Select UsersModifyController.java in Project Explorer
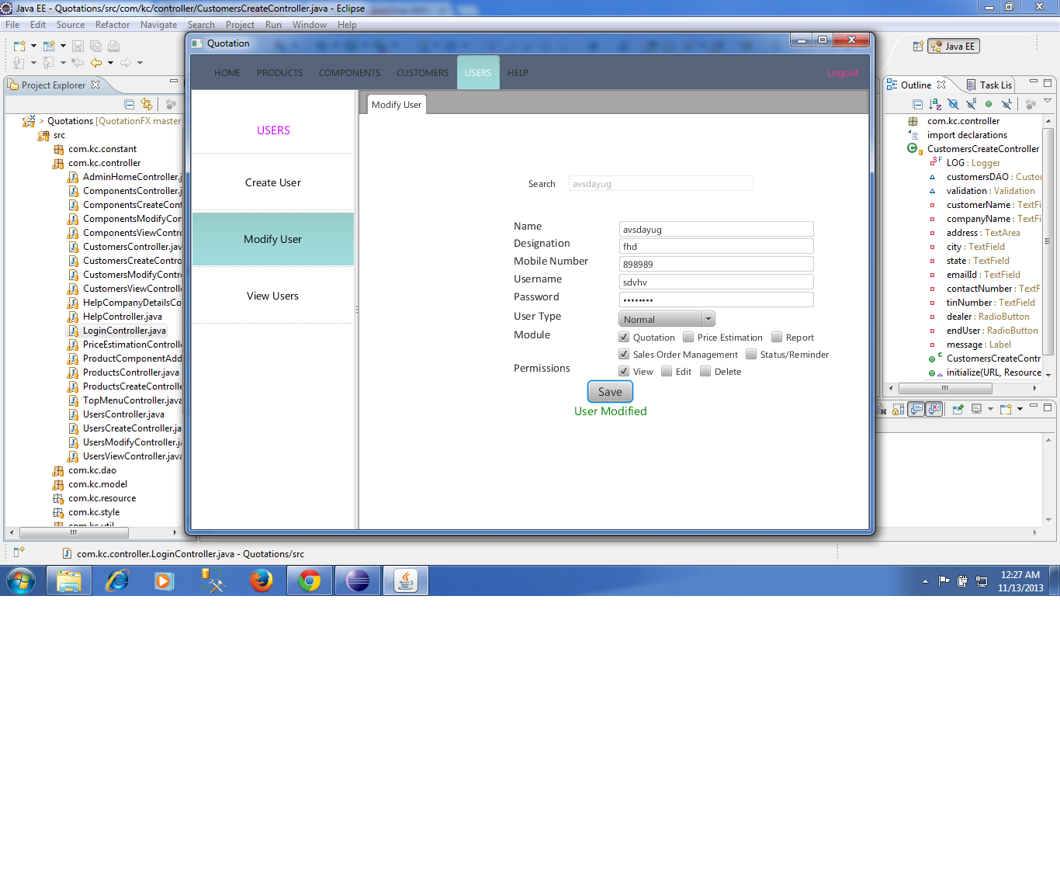Viewport: 1060px width, 880px height. (124, 442)
